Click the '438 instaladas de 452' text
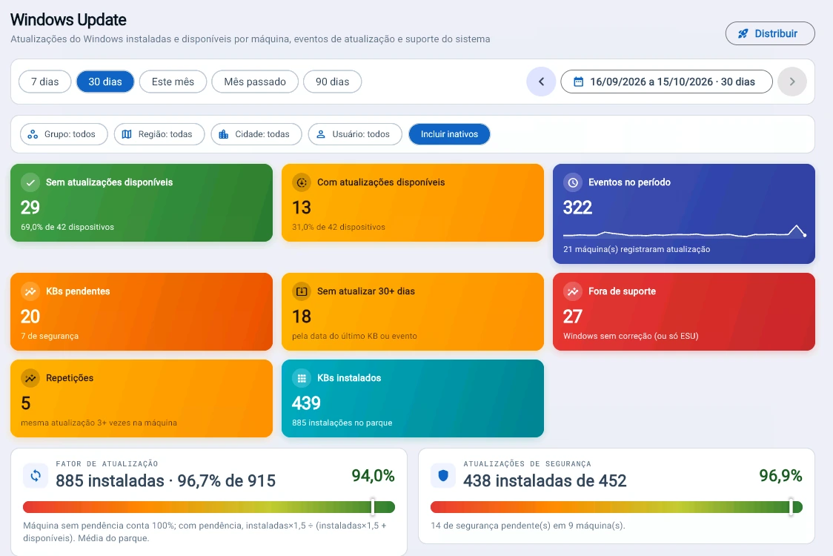Screen dimensions: 833x556 point(545,480)
